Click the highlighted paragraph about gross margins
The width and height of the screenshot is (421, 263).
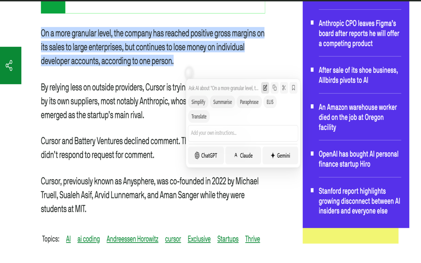tap(153, 47)
